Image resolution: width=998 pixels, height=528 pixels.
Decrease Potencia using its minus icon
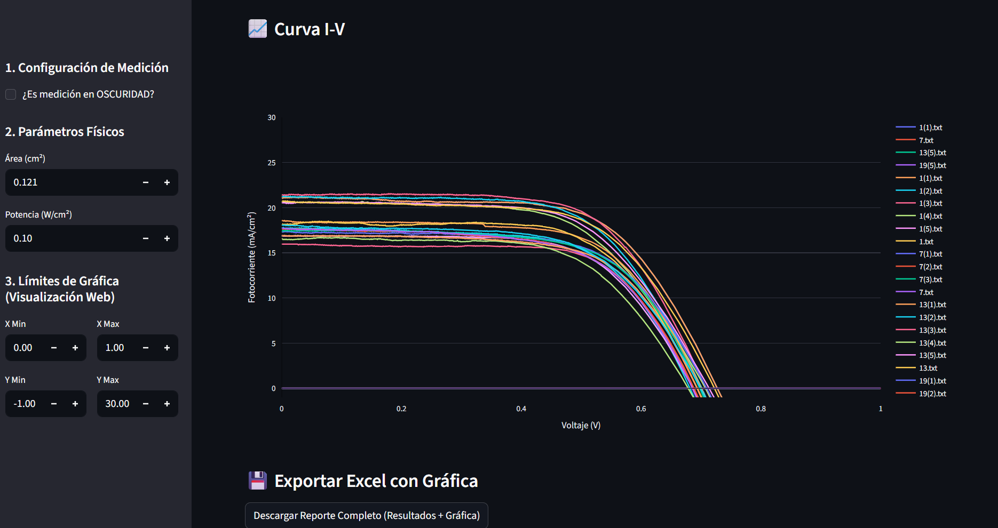pyautogui.click(x=146, y=238)
